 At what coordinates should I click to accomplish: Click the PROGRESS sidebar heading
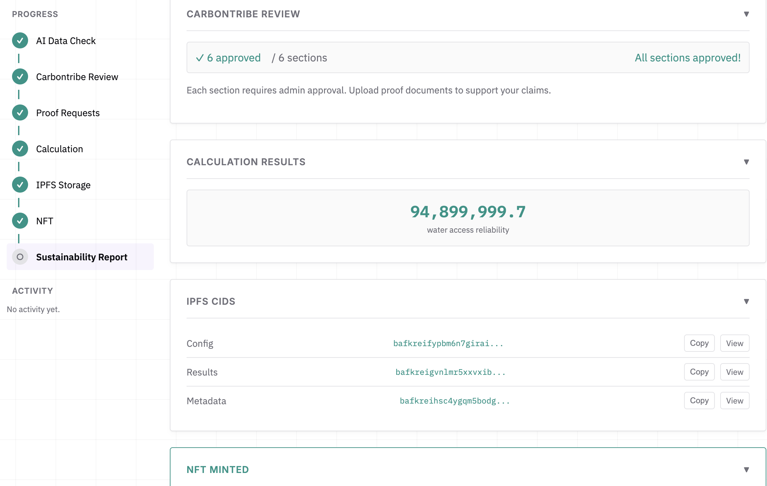coord(35,14)
